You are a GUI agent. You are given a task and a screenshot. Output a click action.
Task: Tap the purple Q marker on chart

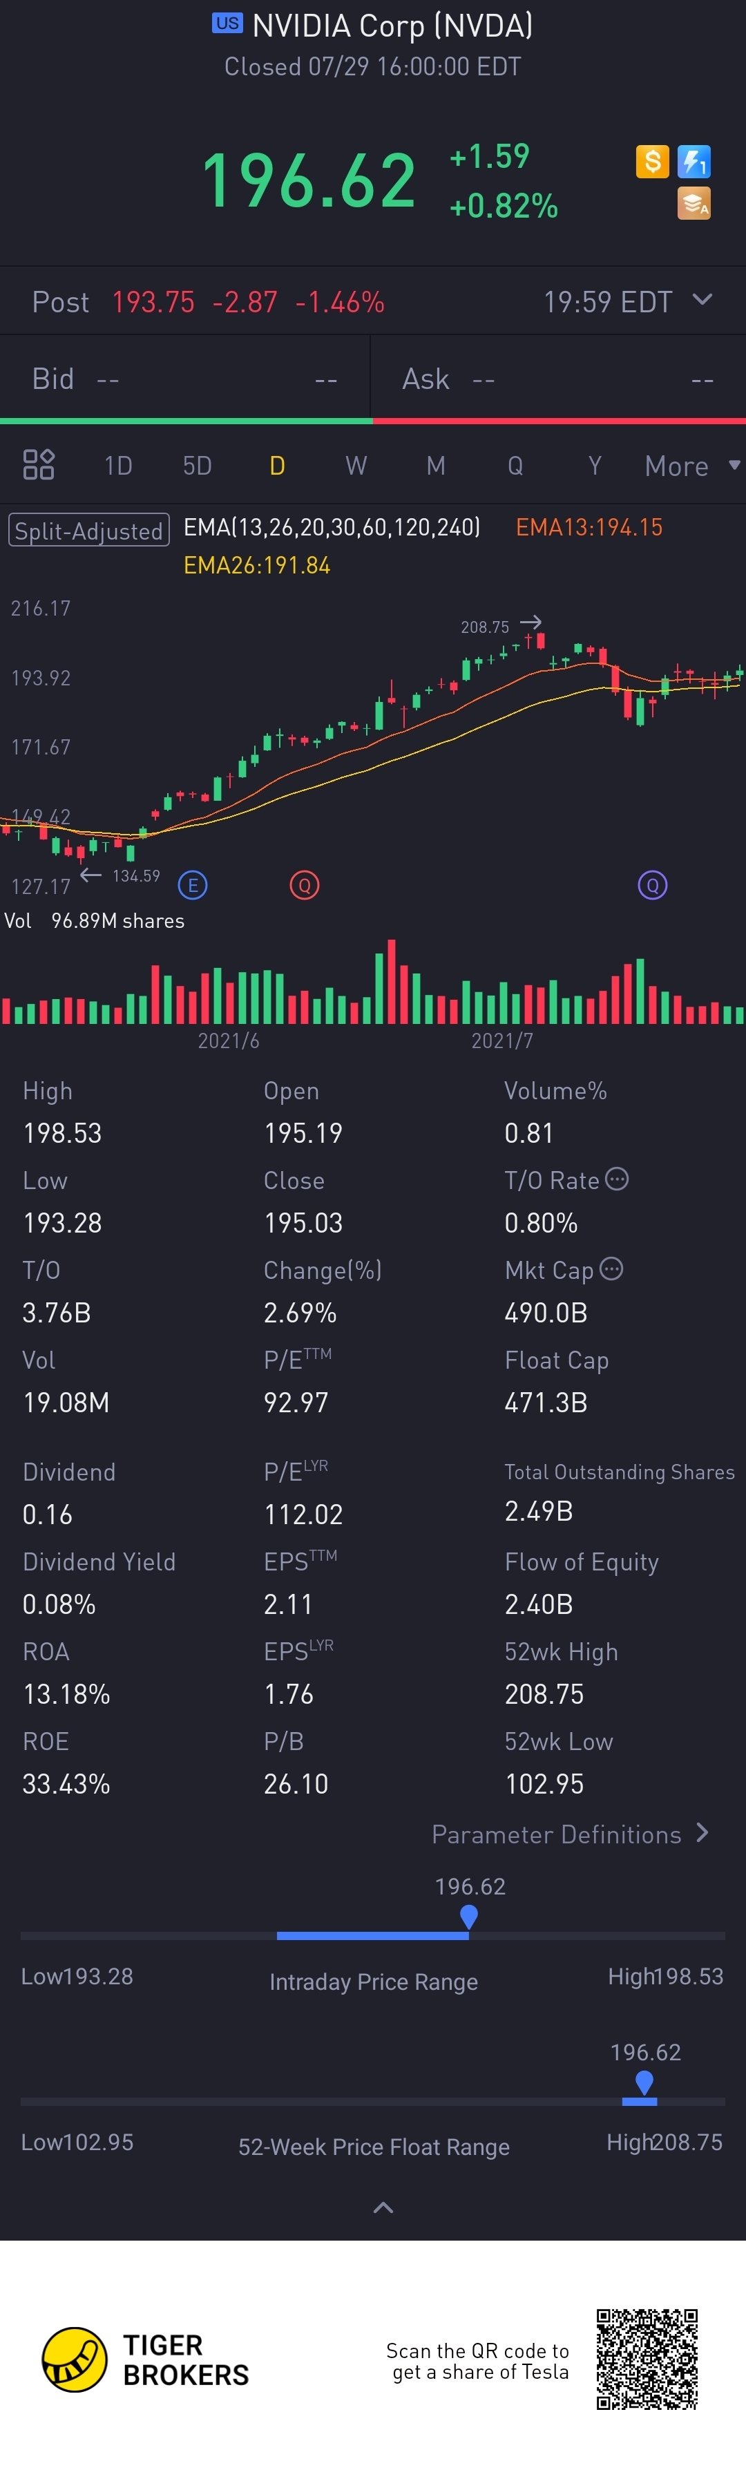pos(653,884)
